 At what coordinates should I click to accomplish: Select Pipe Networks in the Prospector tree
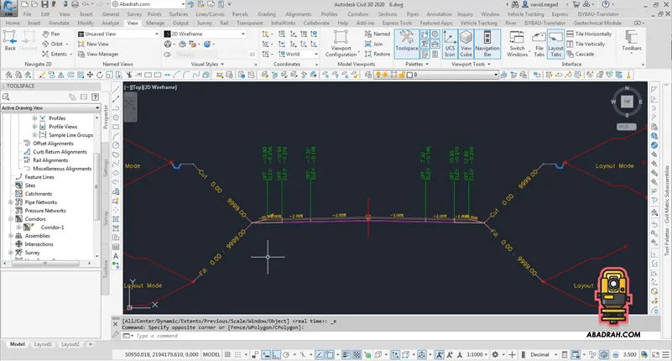point(41,202)
